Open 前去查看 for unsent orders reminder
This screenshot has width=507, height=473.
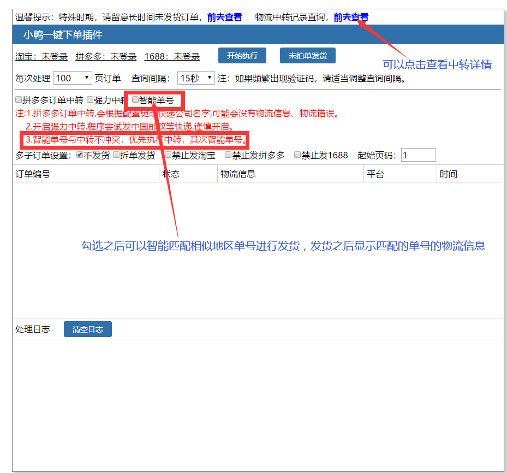tap(225, 17)
